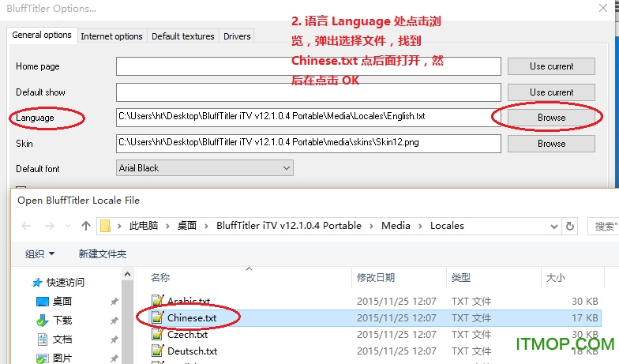Click pin icon next to 图片

[114, 358]
